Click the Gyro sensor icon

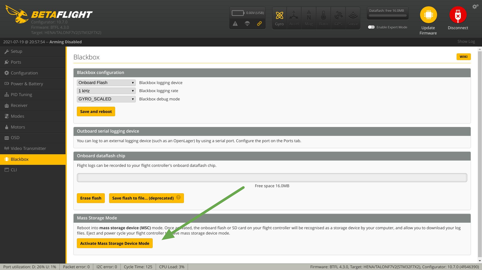(279, 16)
